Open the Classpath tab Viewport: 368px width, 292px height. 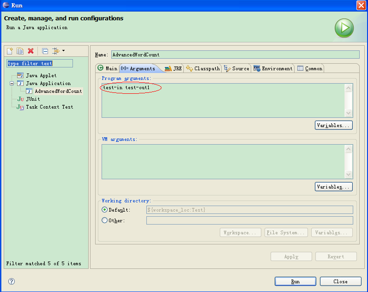pyautogui.click(x=203, y=68)
